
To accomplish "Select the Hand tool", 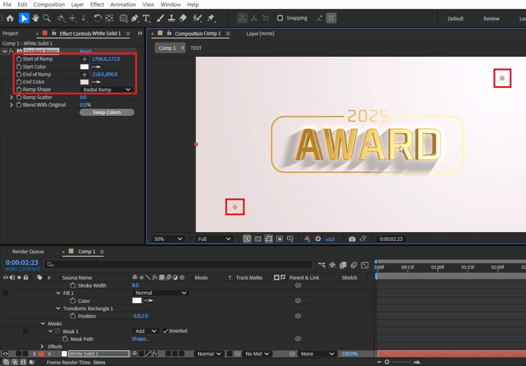I will click(35, 18).
